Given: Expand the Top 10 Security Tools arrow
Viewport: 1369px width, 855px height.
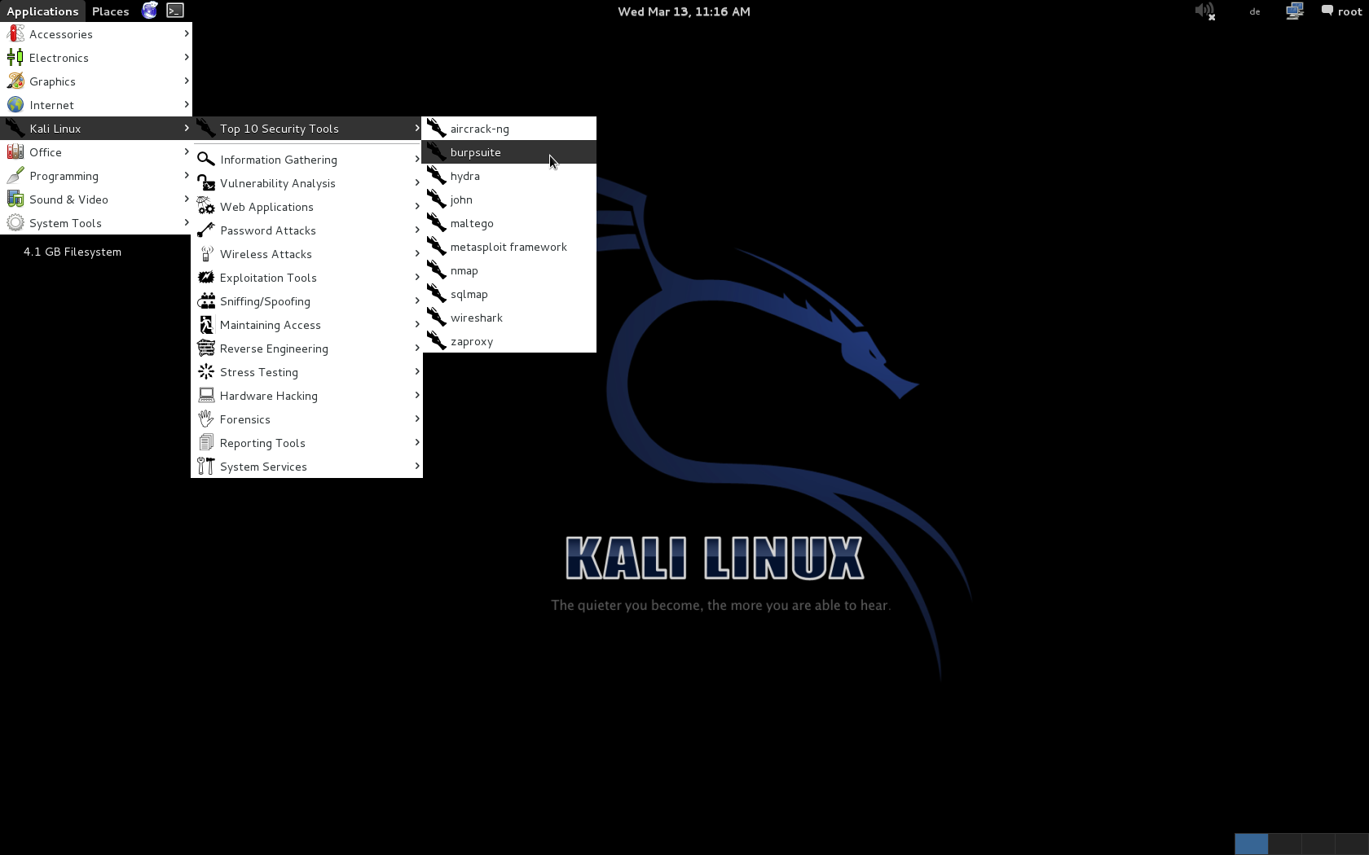Looking at the screenshot, I should (417, 128).
